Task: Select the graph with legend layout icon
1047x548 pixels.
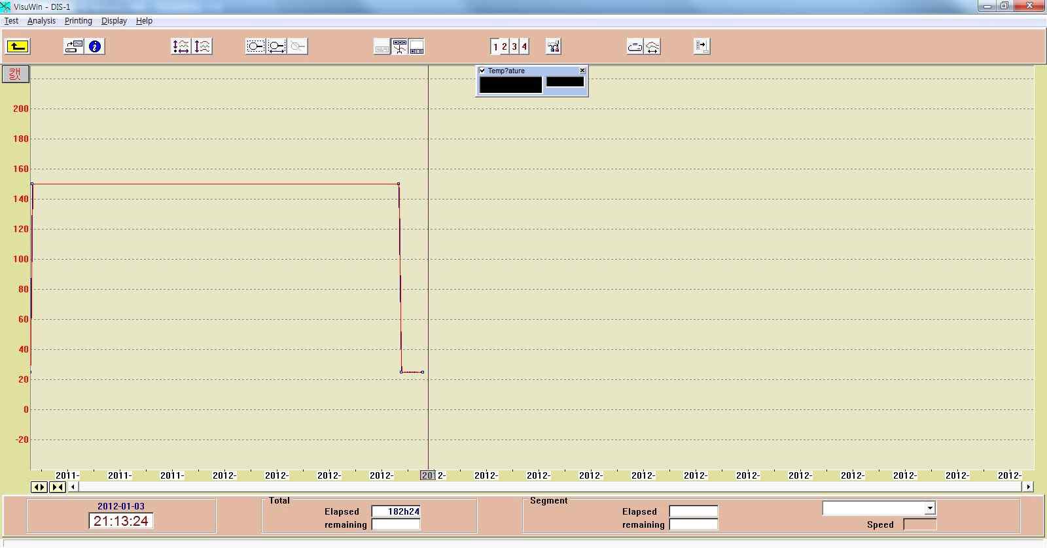Action: click(400, 46)
